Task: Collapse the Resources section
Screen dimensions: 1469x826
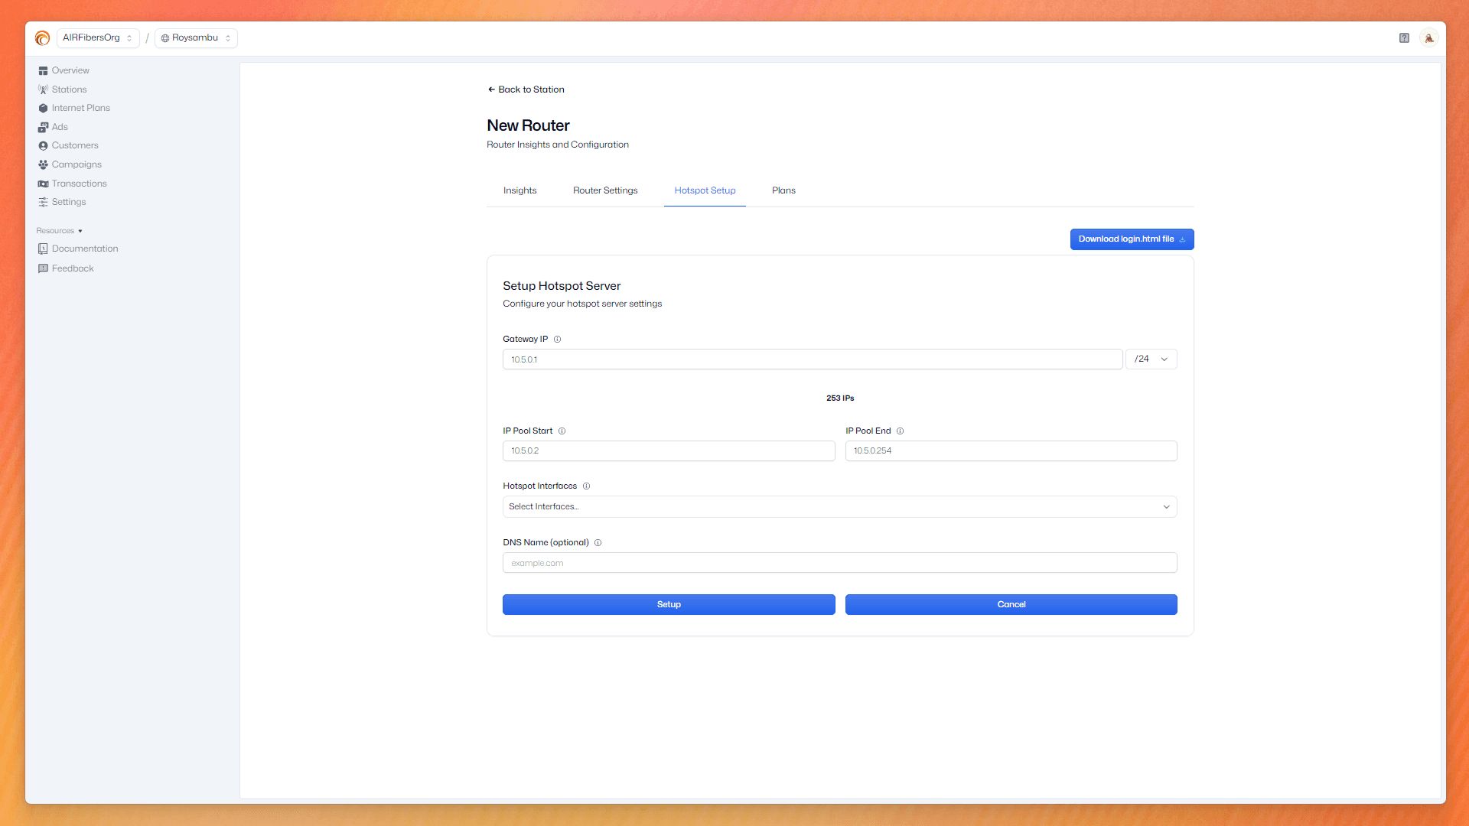Action: tap(59, 230)
